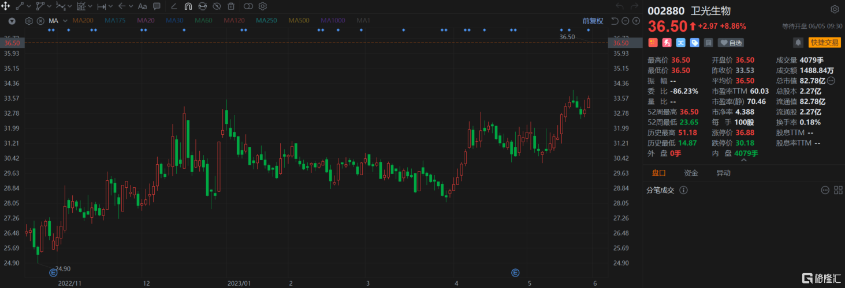Open dropdown next to trend line tool
Image resolution: width=845 pixels, height=288 pixels.
(x=29, y=6)
